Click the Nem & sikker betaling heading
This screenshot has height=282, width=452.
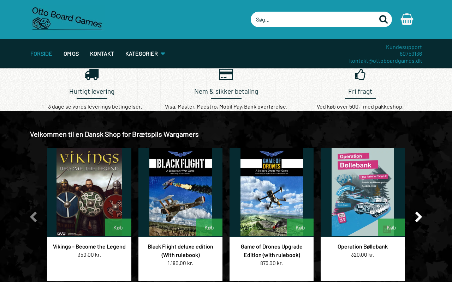coord(226,91)
